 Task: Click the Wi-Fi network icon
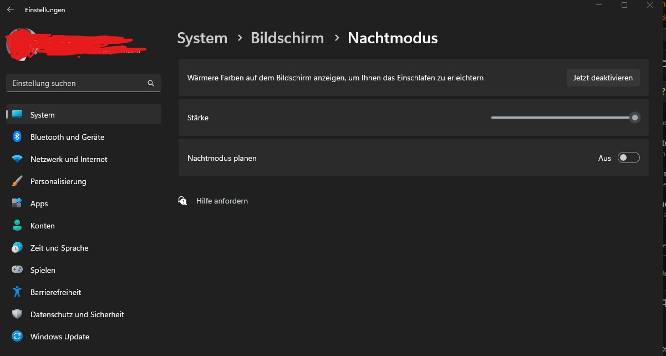pos(17,159)
